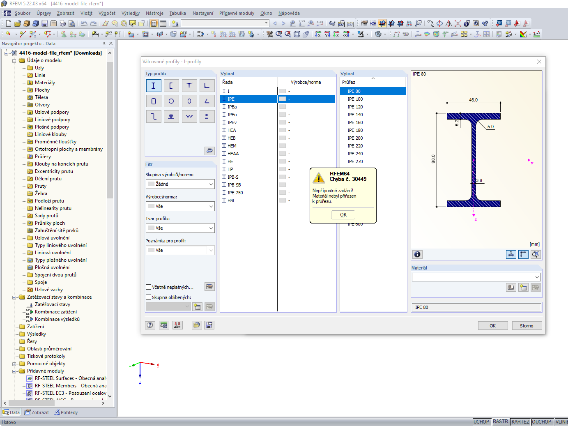This screenshot has height=426, width=568.
Task: Toggle the RASTR status bar option
Action: [500, 422]
